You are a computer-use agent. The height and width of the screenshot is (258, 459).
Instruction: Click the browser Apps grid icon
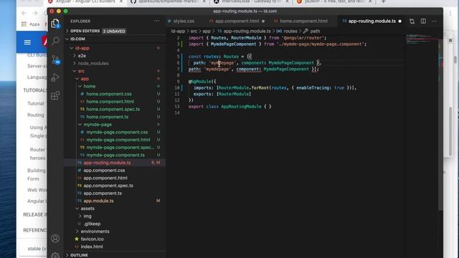(x=24, y=24)
